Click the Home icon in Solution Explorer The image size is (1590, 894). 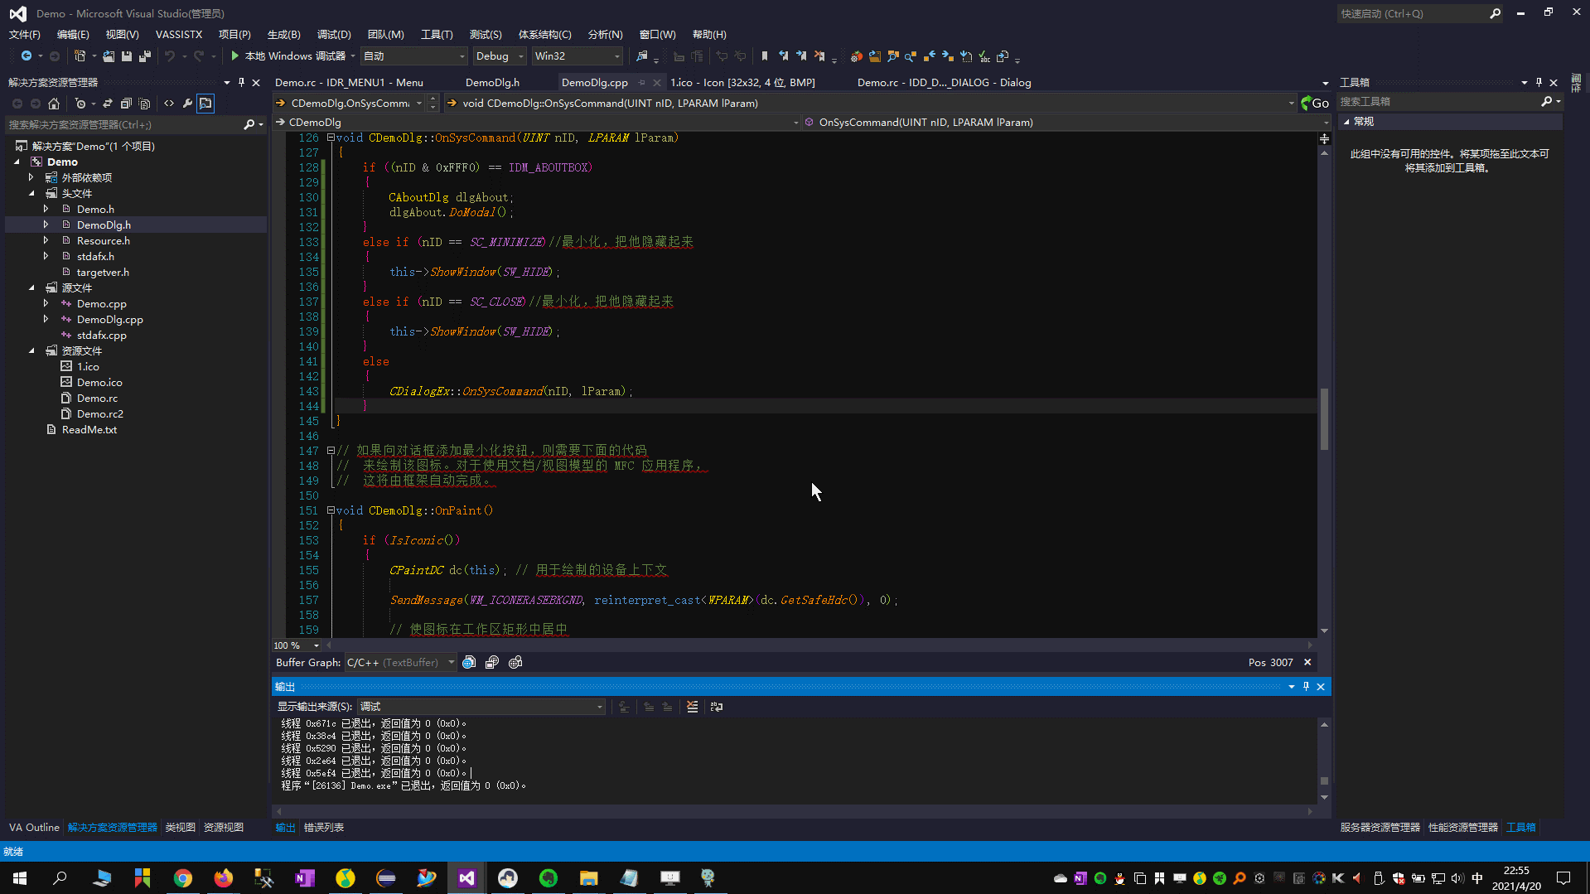point(54,104)
